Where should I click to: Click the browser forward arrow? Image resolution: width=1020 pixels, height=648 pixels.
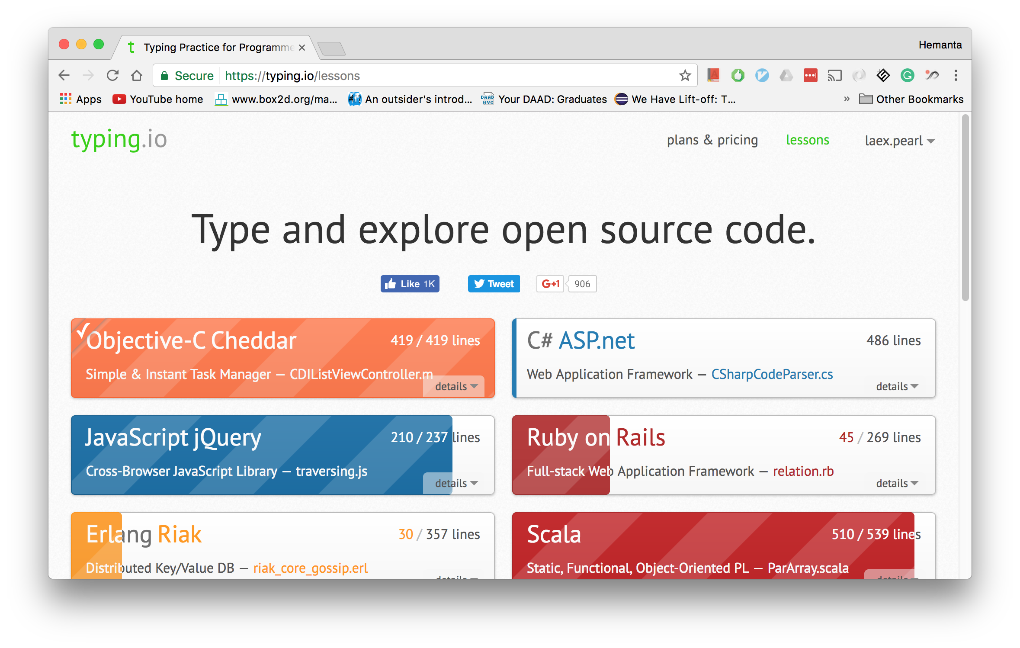[x=88, y=76]
